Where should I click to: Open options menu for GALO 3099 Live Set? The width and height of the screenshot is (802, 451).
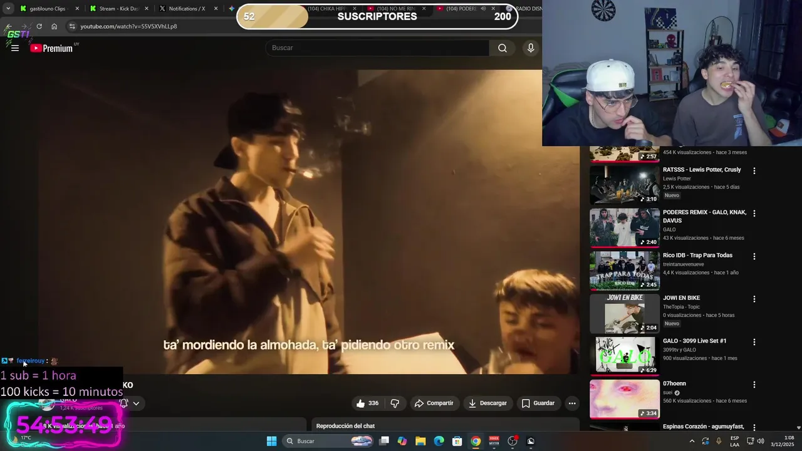754,342
